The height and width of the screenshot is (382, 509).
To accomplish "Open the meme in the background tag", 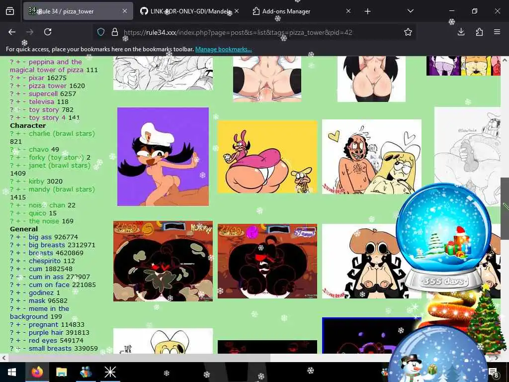I will pyautogui.click(x=39, y=312).
